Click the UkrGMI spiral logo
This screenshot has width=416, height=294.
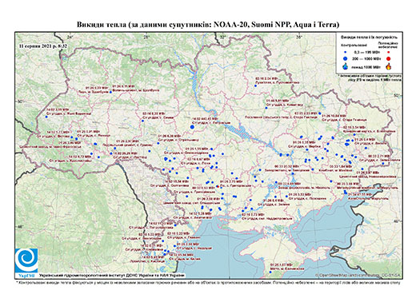pos(26,260)
